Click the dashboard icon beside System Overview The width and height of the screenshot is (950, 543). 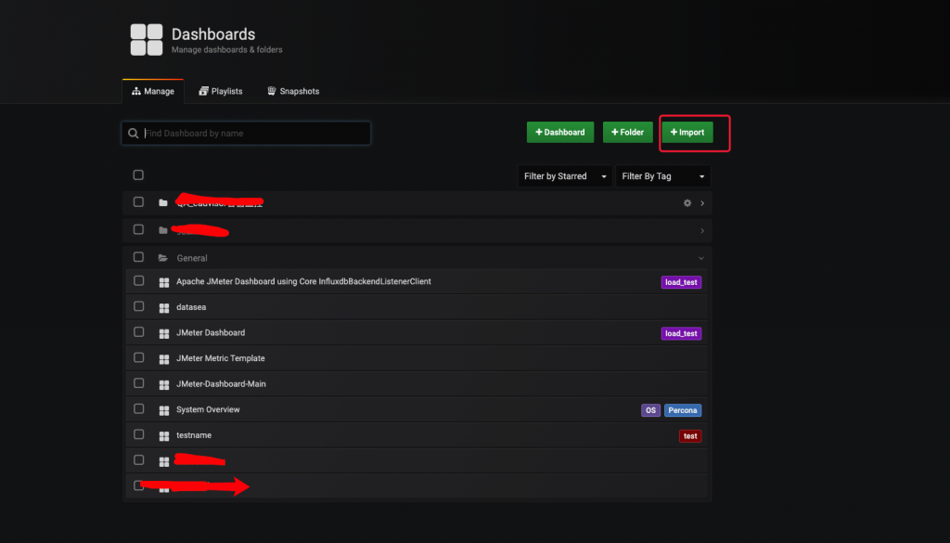point(164,410)
